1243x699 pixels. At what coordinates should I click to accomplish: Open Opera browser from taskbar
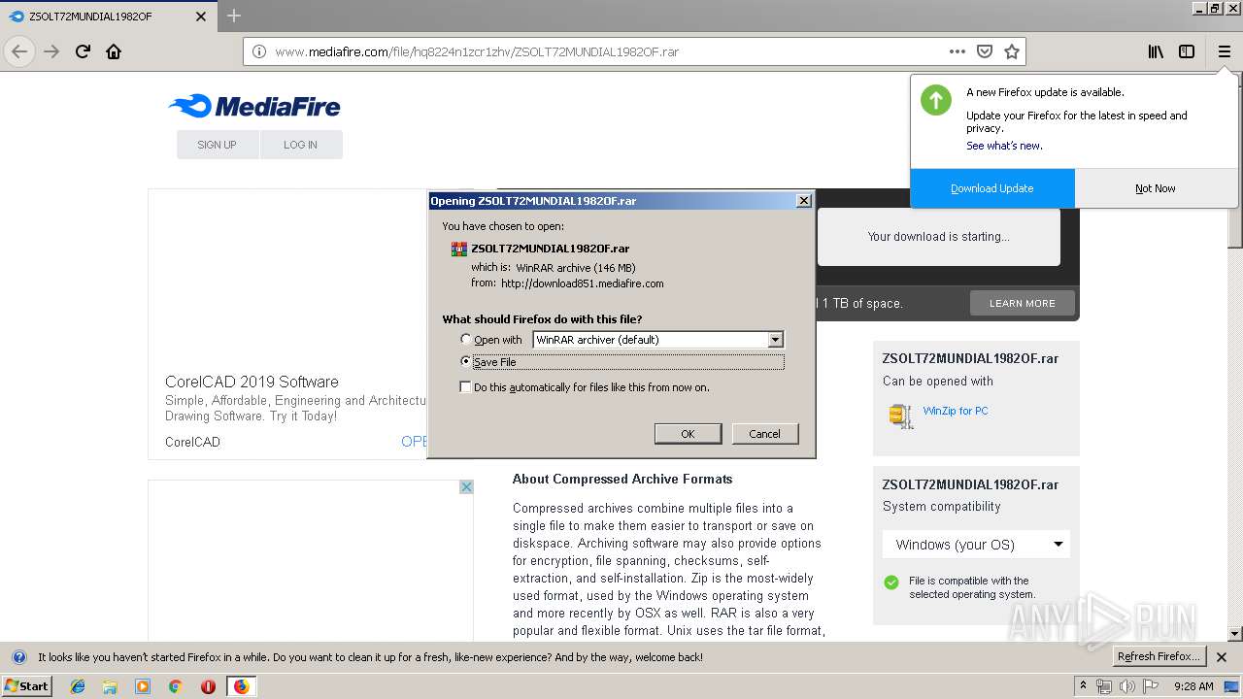point(208,686)
